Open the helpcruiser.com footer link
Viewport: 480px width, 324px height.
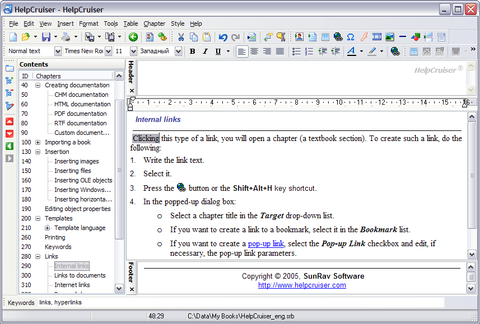pos(302,285)
